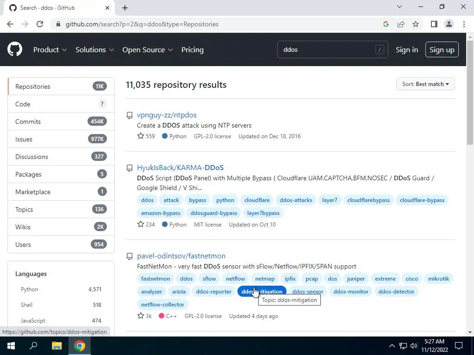Click the ddos-mitigation topic tag
This screenshot has height=355, width=474.
(x=262, y=292)
